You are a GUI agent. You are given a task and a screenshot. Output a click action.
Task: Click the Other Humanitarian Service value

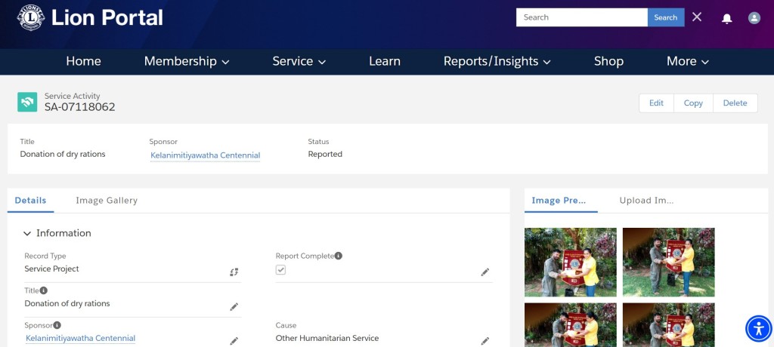pos(327,338)
